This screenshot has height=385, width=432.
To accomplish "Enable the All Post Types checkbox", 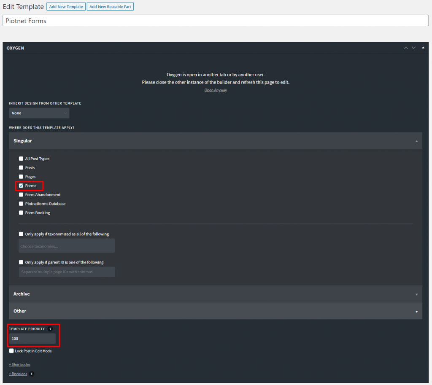I will (21, 159).
